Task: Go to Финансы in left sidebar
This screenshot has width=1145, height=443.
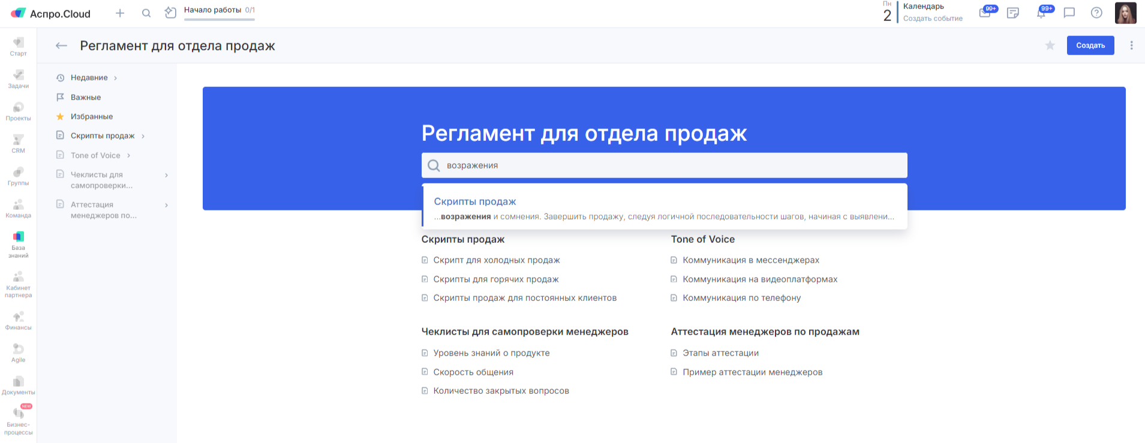Action: pyautogui.click(x=18, y=320)
